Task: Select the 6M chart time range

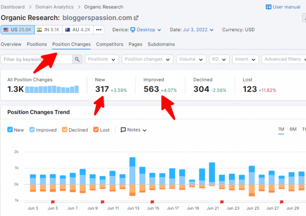Action: click(293, 129)
